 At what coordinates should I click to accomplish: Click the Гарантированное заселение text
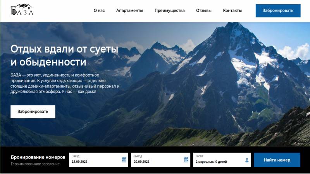(35, 164)
